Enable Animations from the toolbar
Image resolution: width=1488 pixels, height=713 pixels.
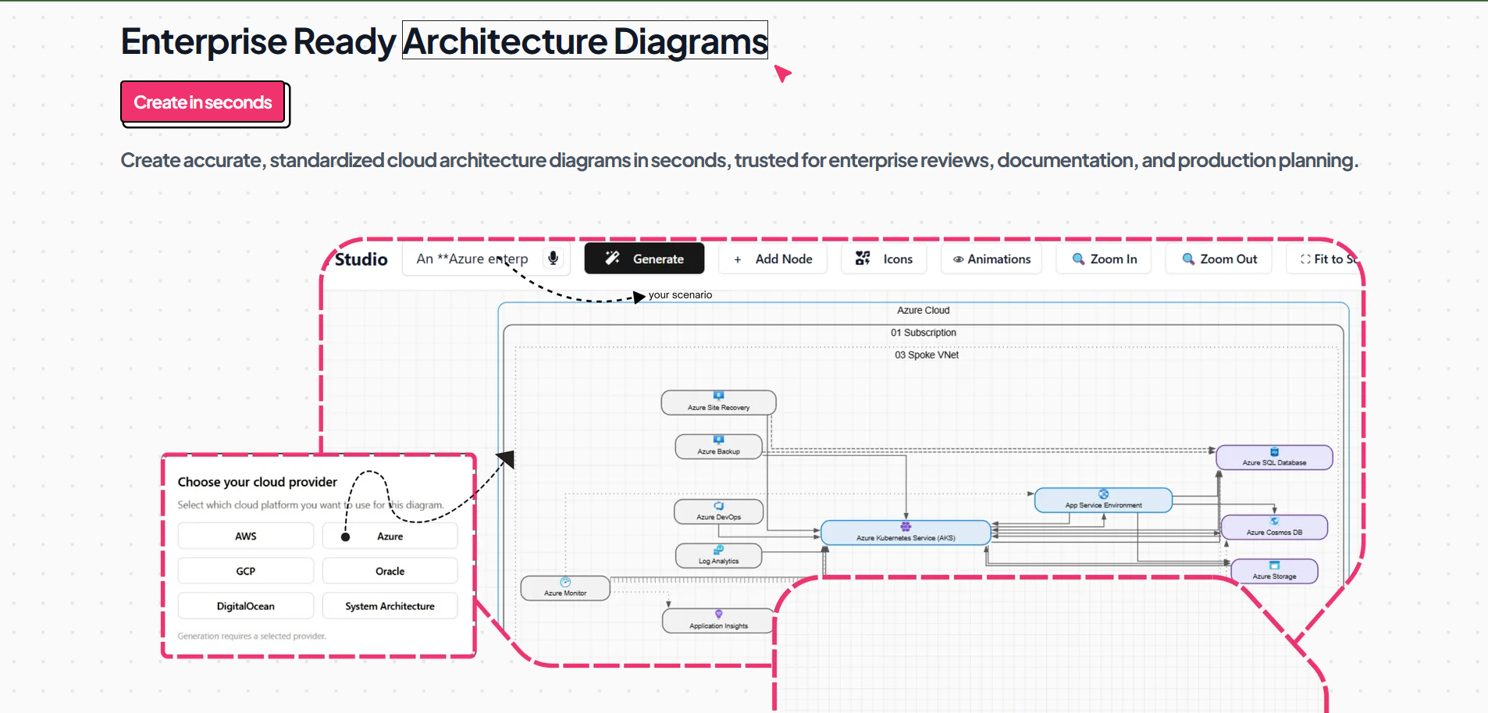[990, 258]
